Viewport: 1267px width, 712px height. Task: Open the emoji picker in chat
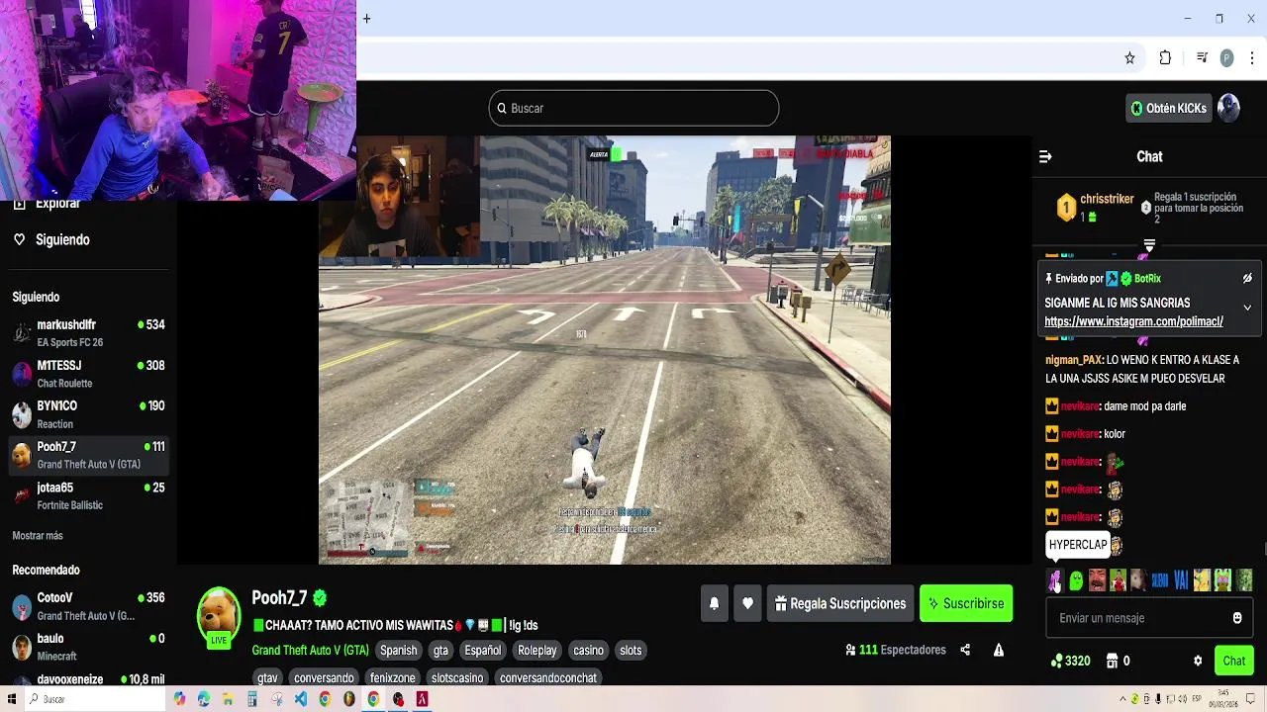[x=1237, y=618]
